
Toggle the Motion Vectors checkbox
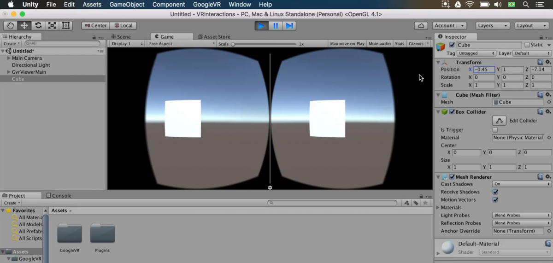495,200
